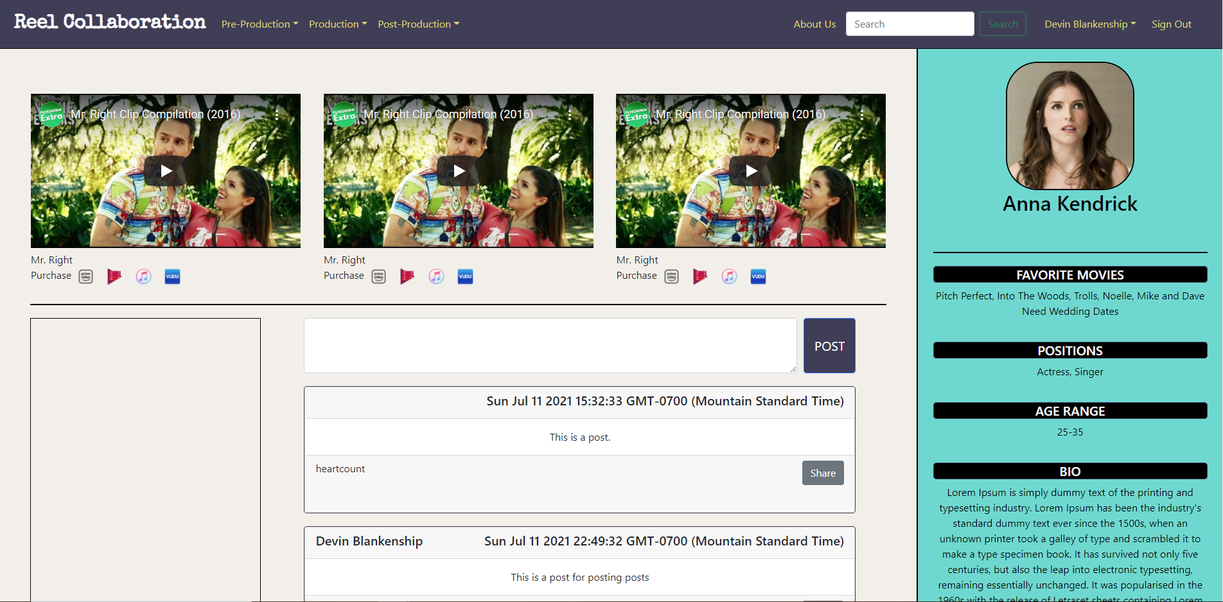The image size is (1223, 602).
Task: Click the Extra channel avatar on third video
Action: [x=637, y=114]
